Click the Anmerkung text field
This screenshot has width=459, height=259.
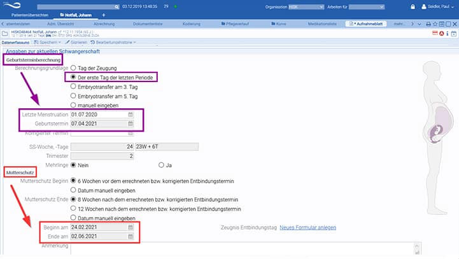[x=246, y=248]
